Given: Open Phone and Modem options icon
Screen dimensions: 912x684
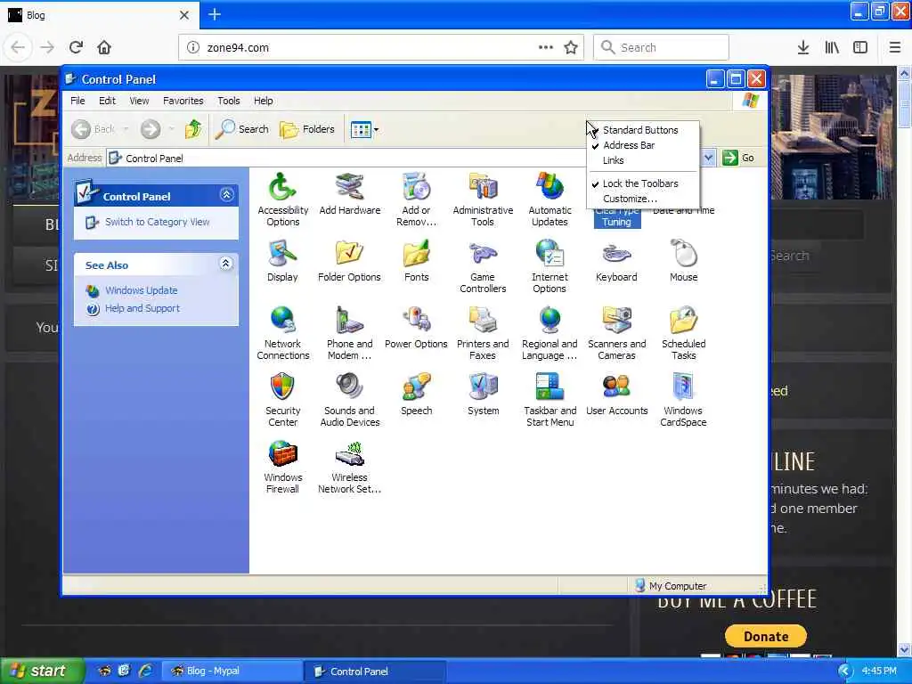Looking at the screenshot, I should (349, 333).
